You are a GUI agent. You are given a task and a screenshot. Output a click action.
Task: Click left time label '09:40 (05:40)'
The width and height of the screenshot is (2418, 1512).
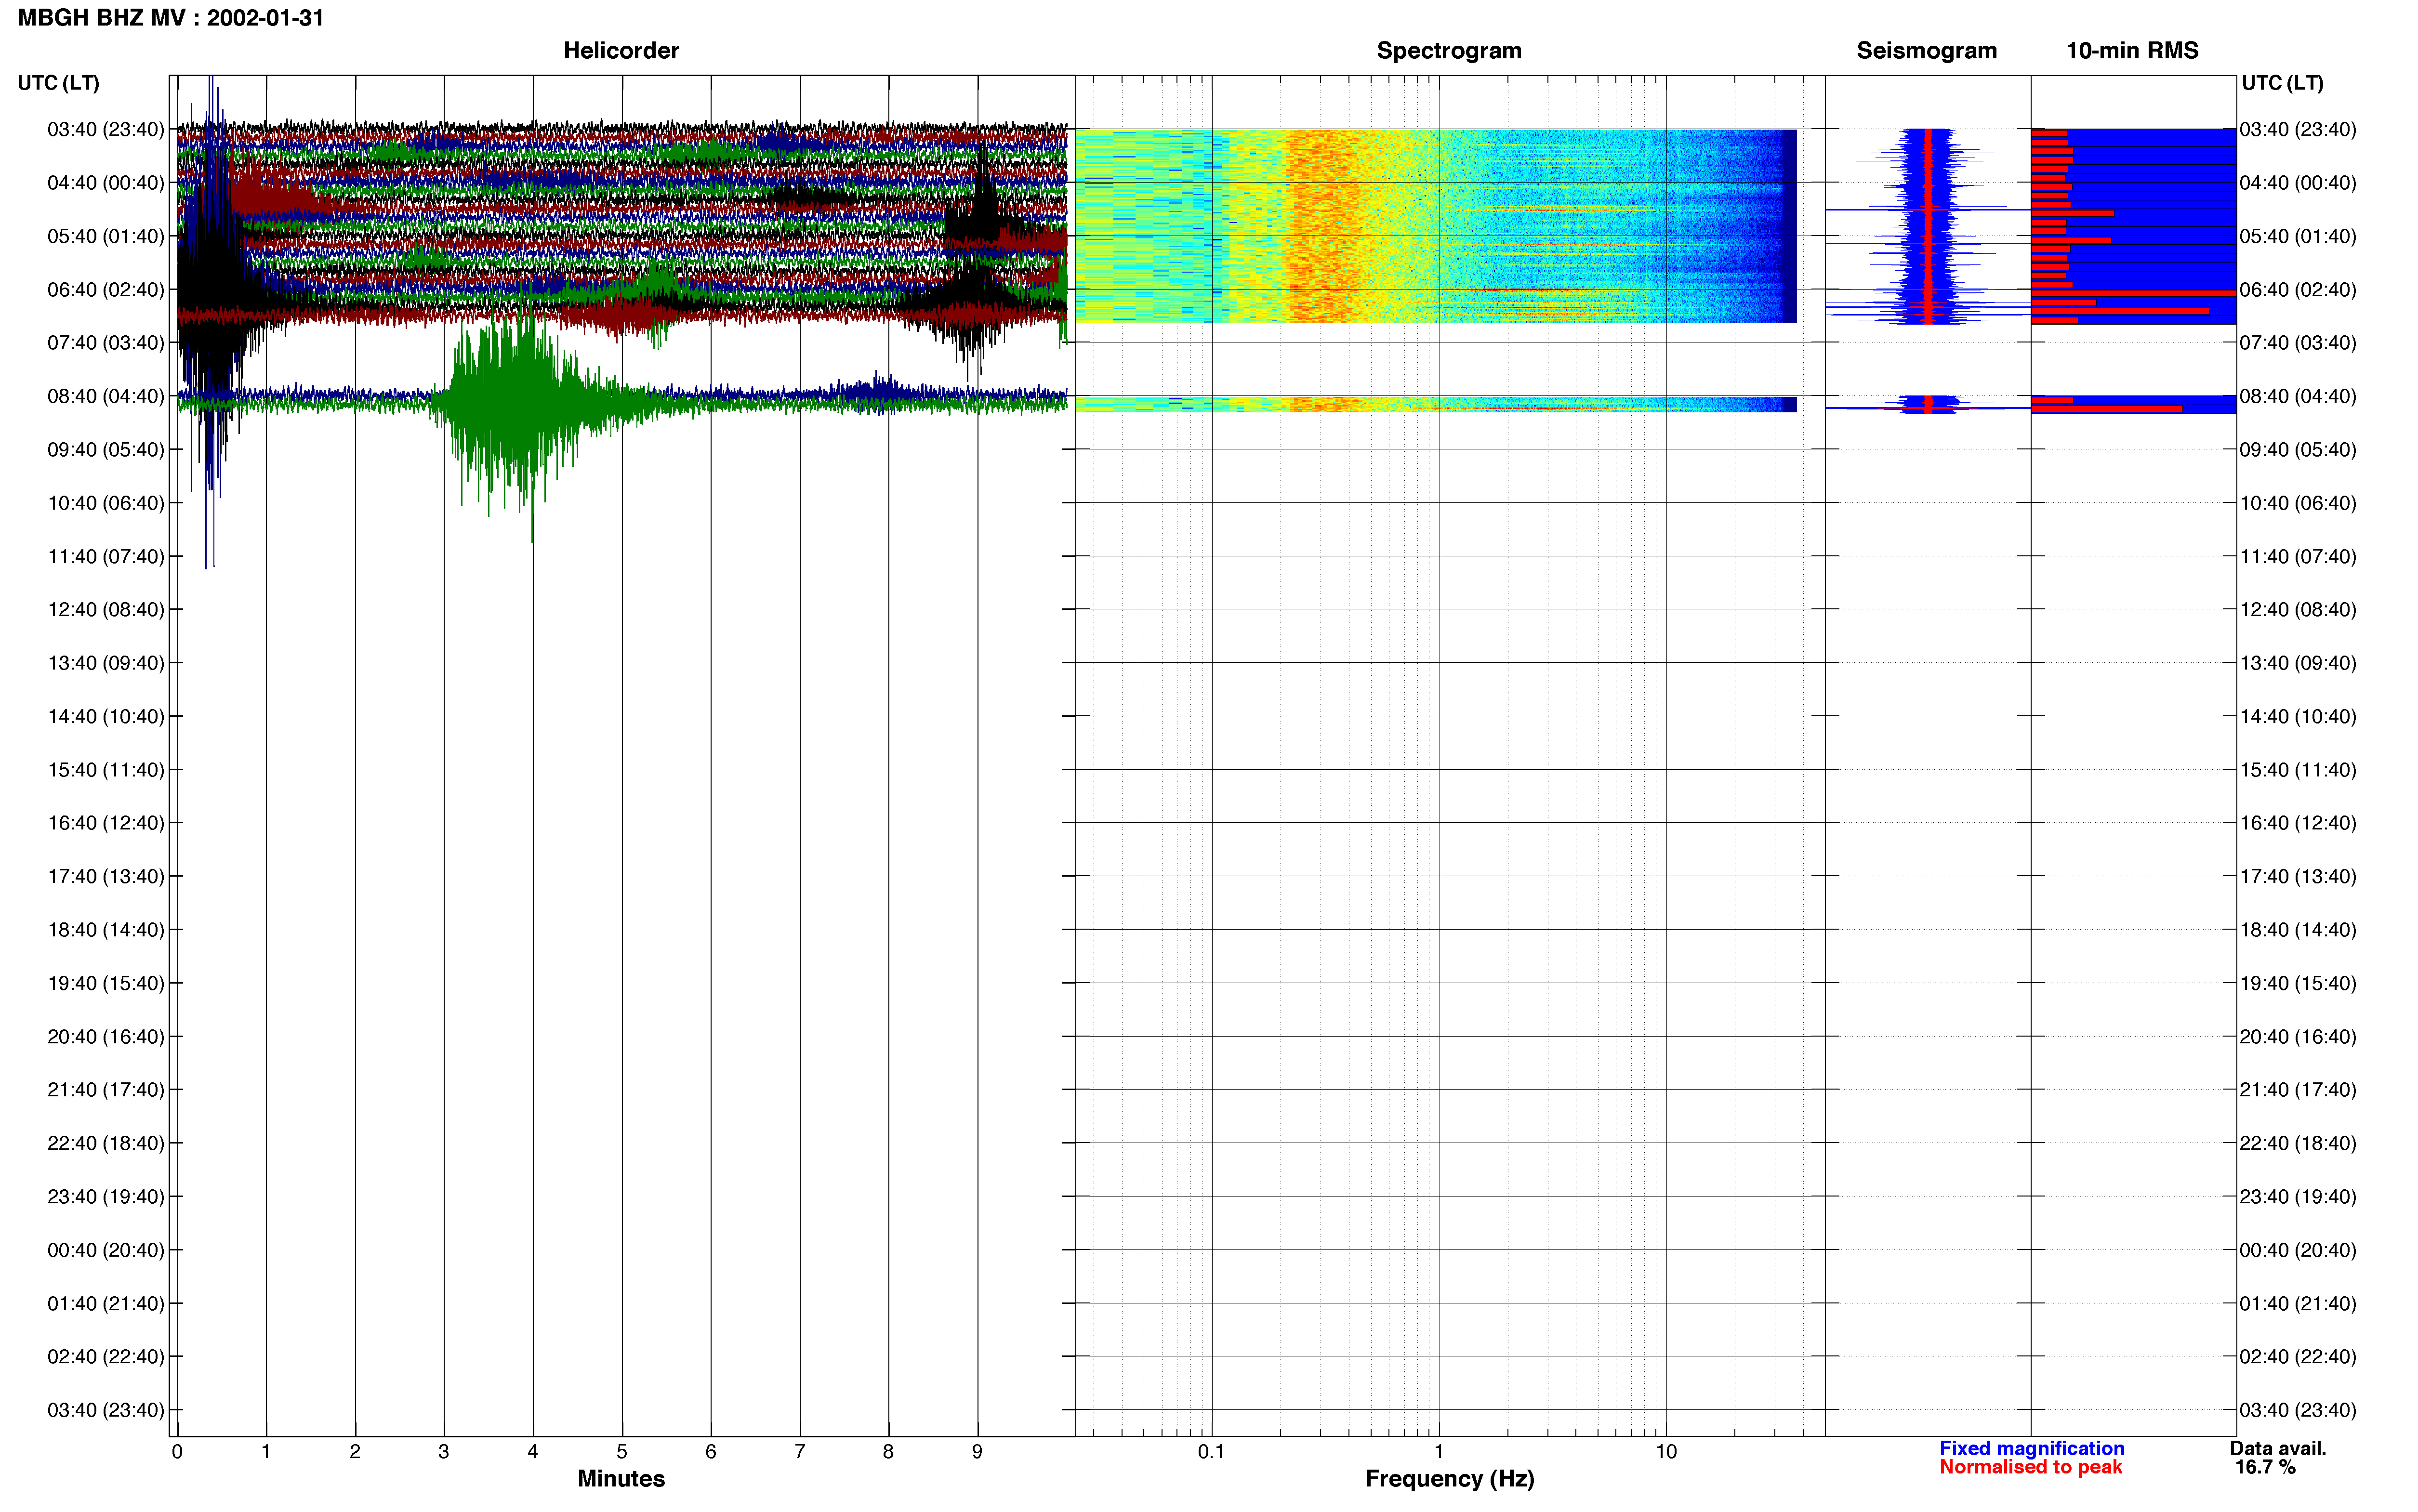point(106,450)
